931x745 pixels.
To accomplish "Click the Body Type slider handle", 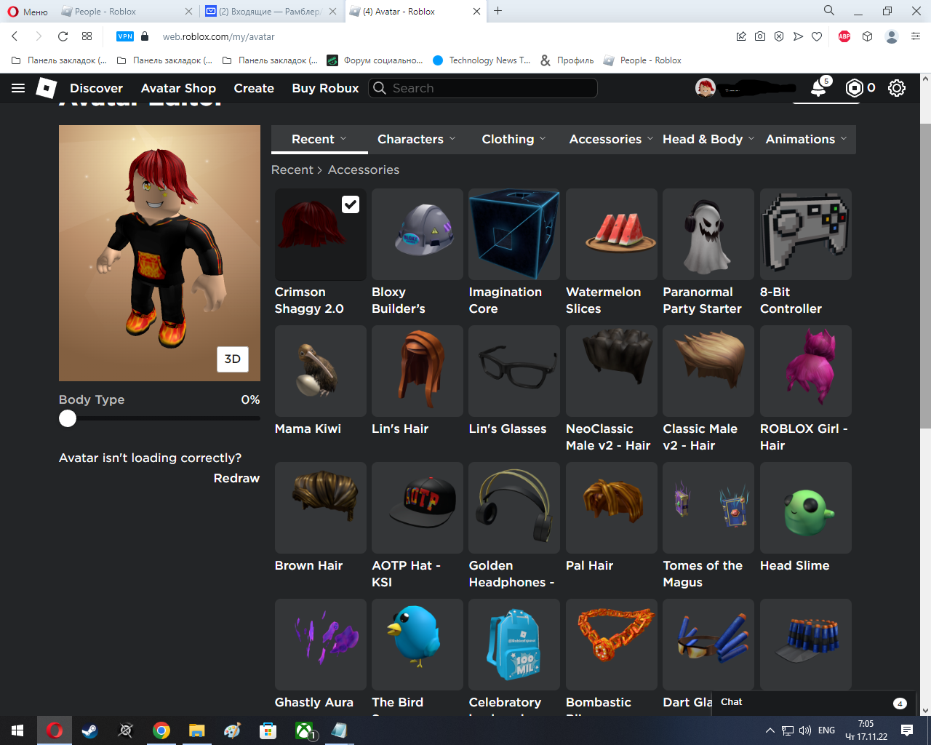I will click(x=68, y=418).
